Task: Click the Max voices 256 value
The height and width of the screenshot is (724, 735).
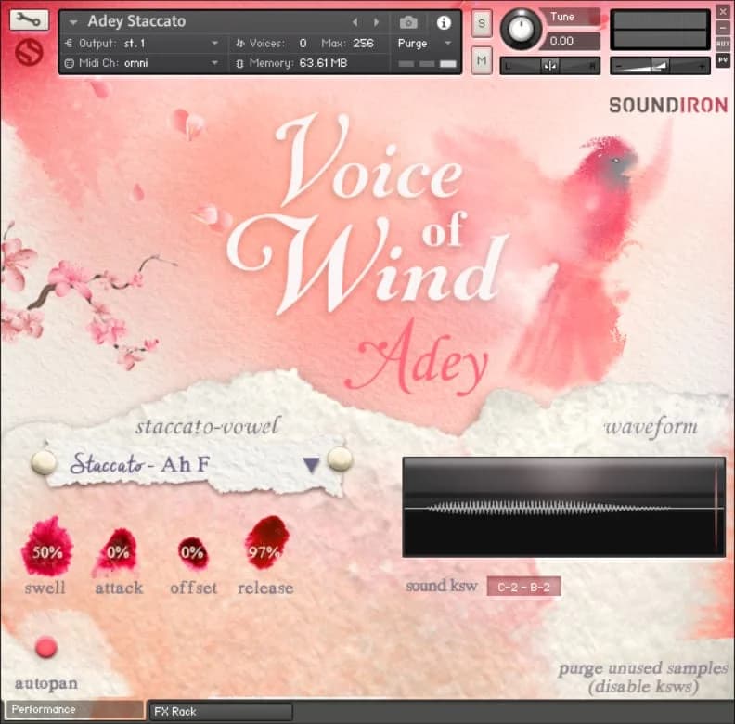Action: click(363, 43)
